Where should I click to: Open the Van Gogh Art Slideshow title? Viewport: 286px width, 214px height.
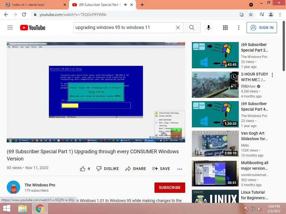[254, 136]
